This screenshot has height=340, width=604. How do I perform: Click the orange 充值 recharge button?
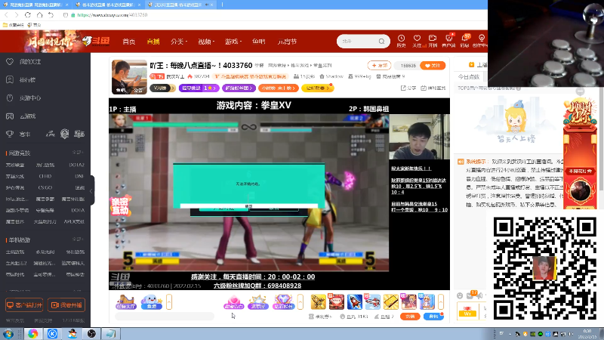[x=410, y=317]
